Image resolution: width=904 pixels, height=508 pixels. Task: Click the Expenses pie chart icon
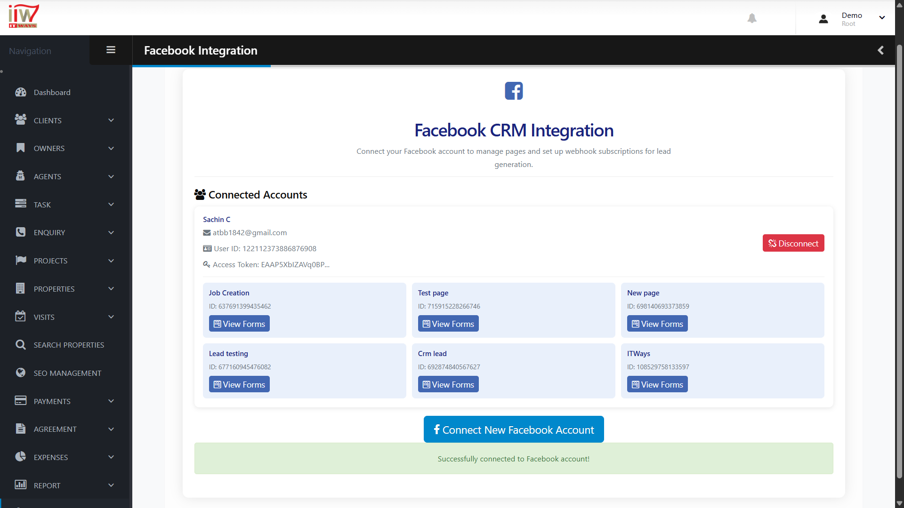click(21, 457)
